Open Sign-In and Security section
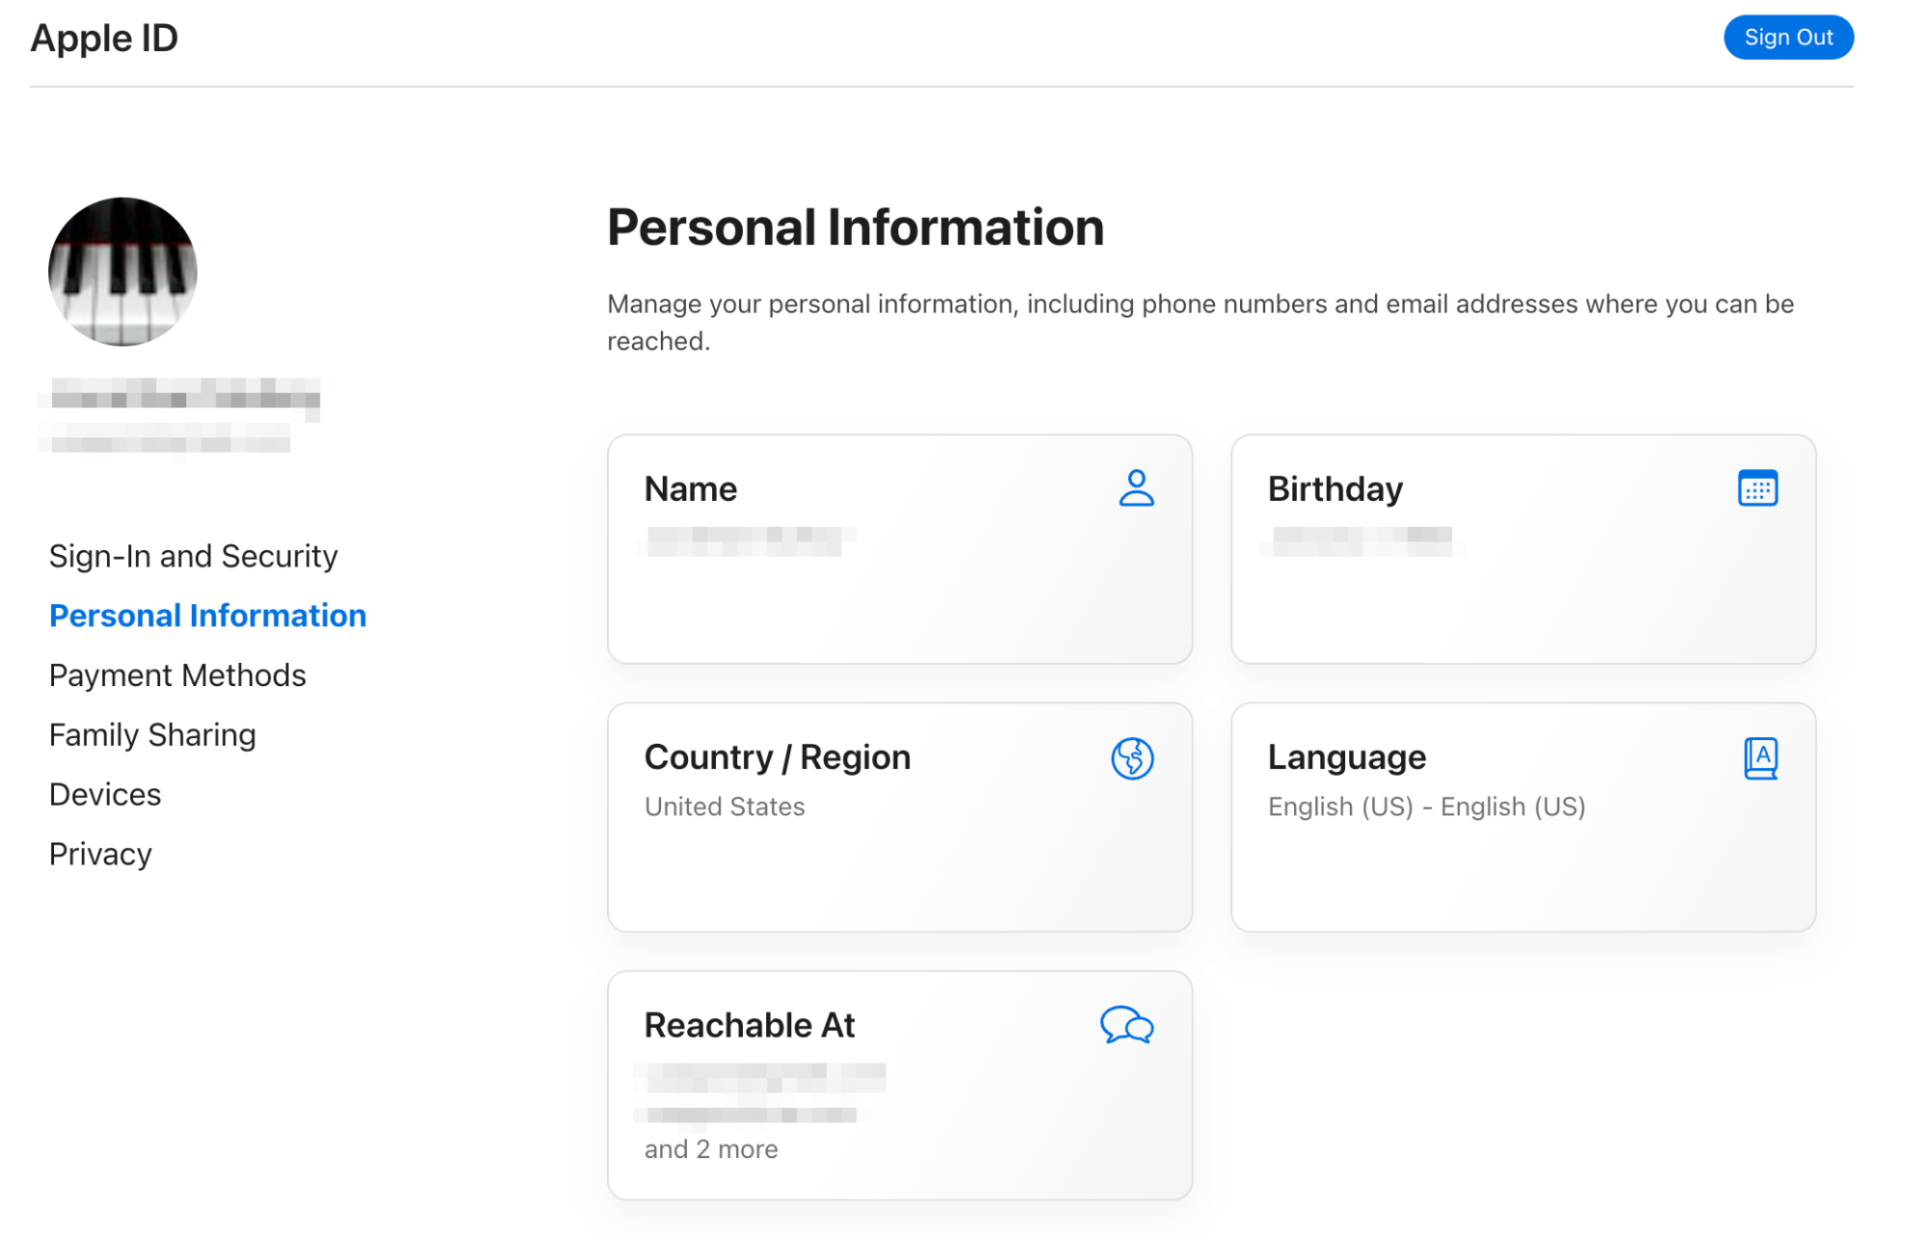The image size is (1927, 1240). pos(194,556)
